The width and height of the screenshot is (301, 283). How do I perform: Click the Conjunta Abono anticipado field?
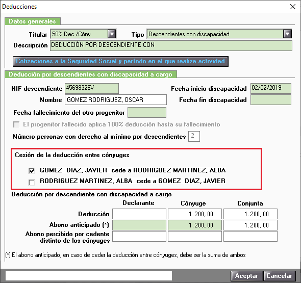250,225
